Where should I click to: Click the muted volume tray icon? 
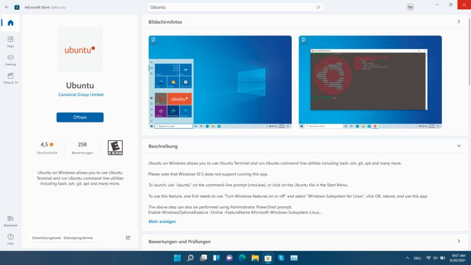pyautogui.click(x=435, y=258)
